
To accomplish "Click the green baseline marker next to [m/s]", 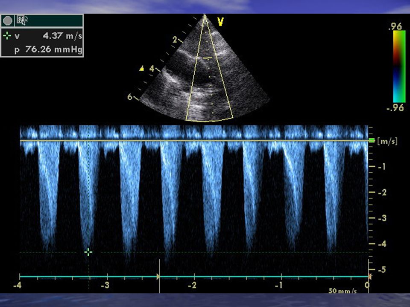I will click(372, 141).
